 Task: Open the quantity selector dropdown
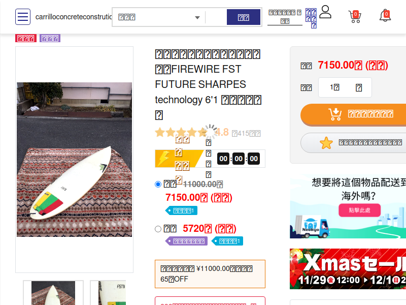[x=345, y=87]
